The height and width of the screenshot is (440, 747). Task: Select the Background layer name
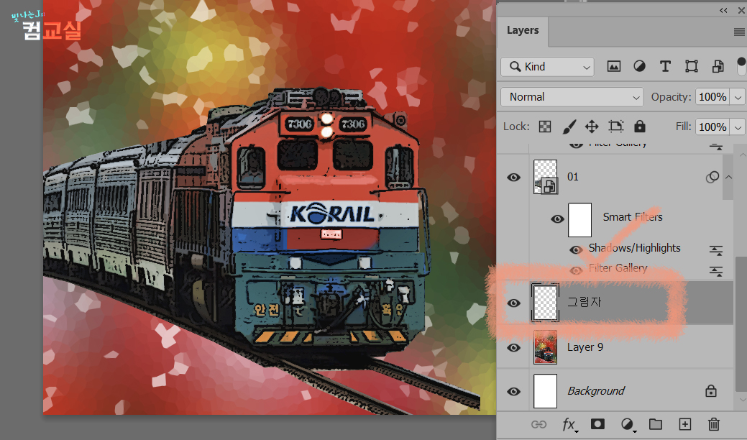click(595, 391)
